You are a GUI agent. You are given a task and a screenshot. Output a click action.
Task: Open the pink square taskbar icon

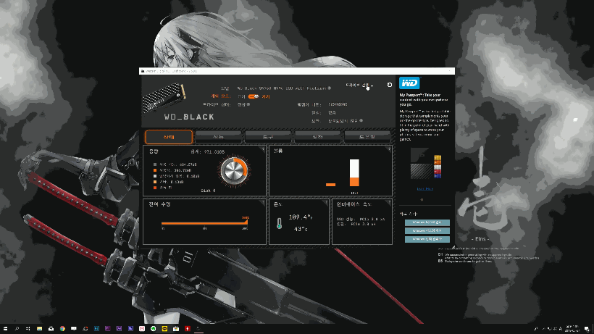pos(142,329)
